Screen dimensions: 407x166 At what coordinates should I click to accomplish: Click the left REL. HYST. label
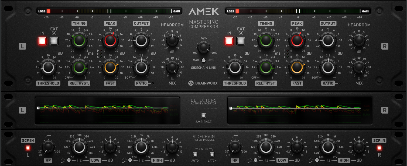tap(79, 83)
